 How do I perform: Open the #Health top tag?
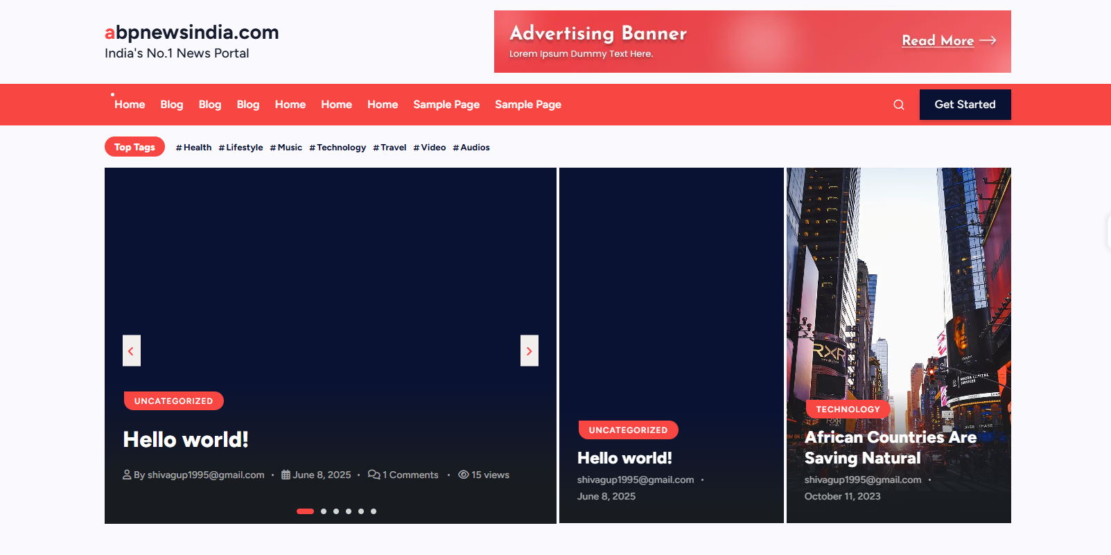193,148
